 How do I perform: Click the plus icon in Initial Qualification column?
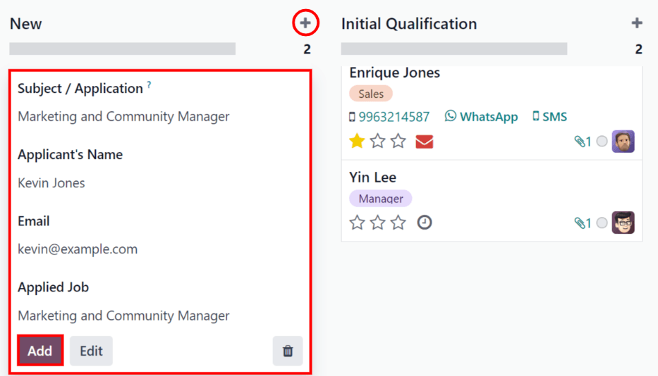pos(637,23)
